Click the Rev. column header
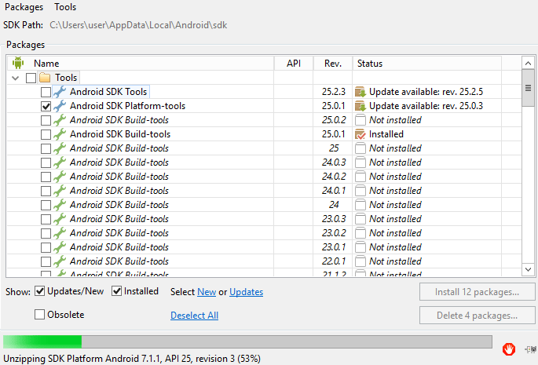Viewport: 538px width, 365px height. (333, 64)
